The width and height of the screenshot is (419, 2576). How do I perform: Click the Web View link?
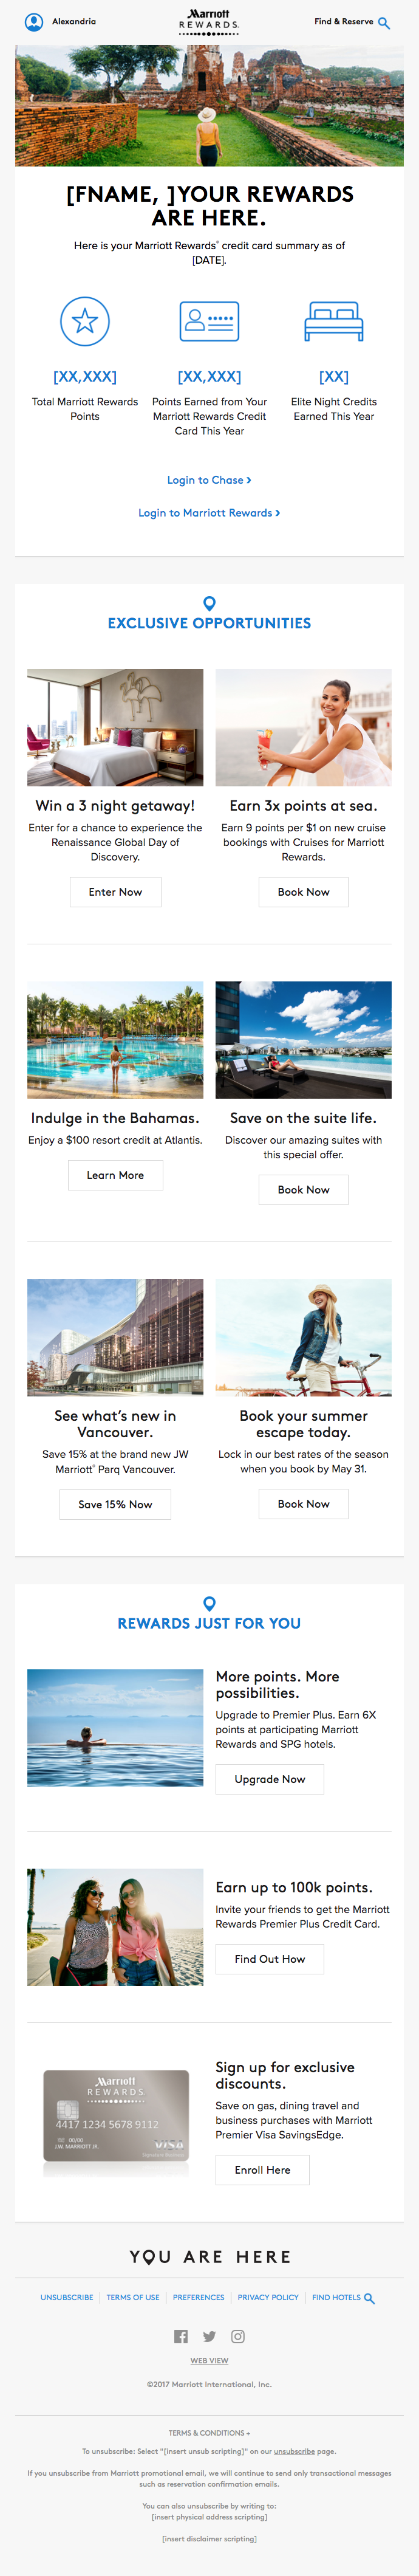209,2360
